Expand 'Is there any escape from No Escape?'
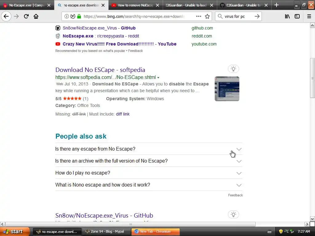This screenshot has height=236, width=315. tap(149, 149)
